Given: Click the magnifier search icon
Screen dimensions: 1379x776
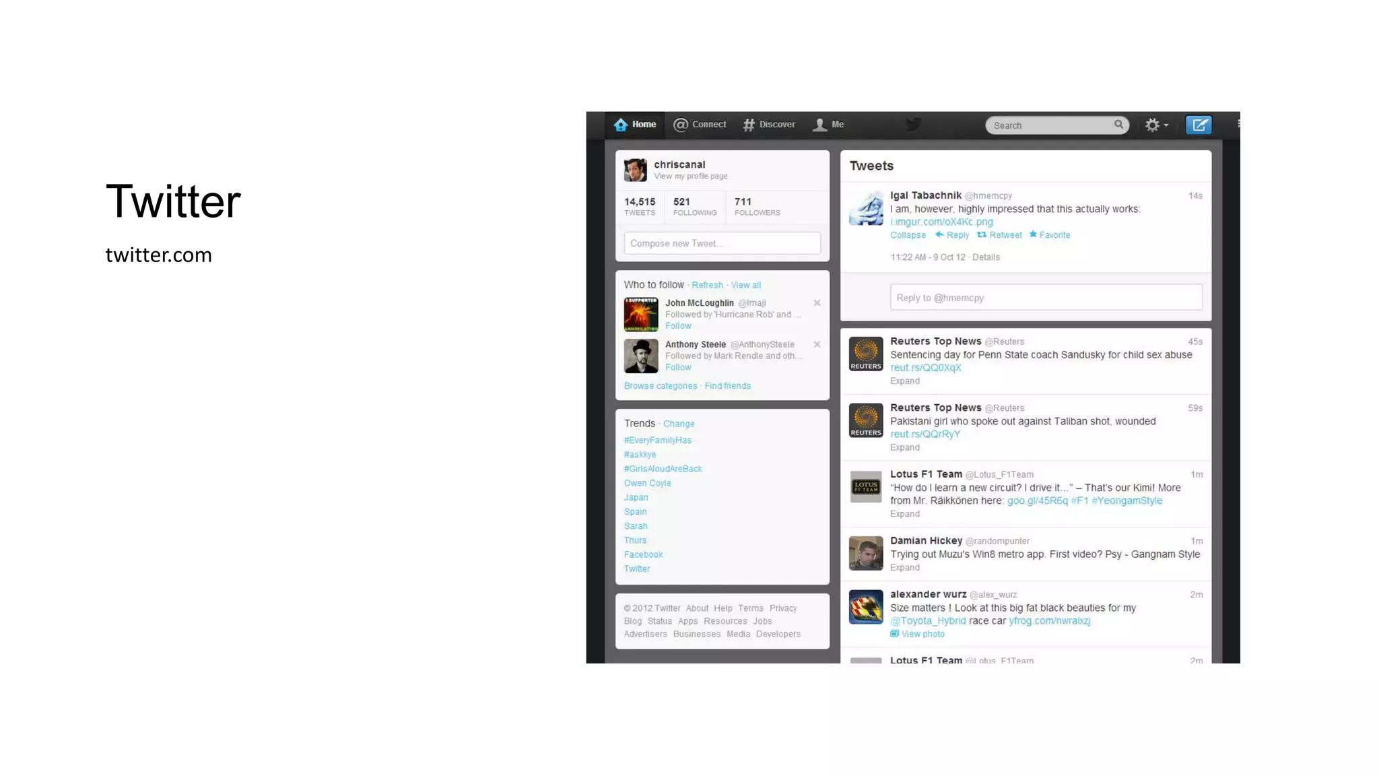Looking at the screenshot, I should [1118, 125].
